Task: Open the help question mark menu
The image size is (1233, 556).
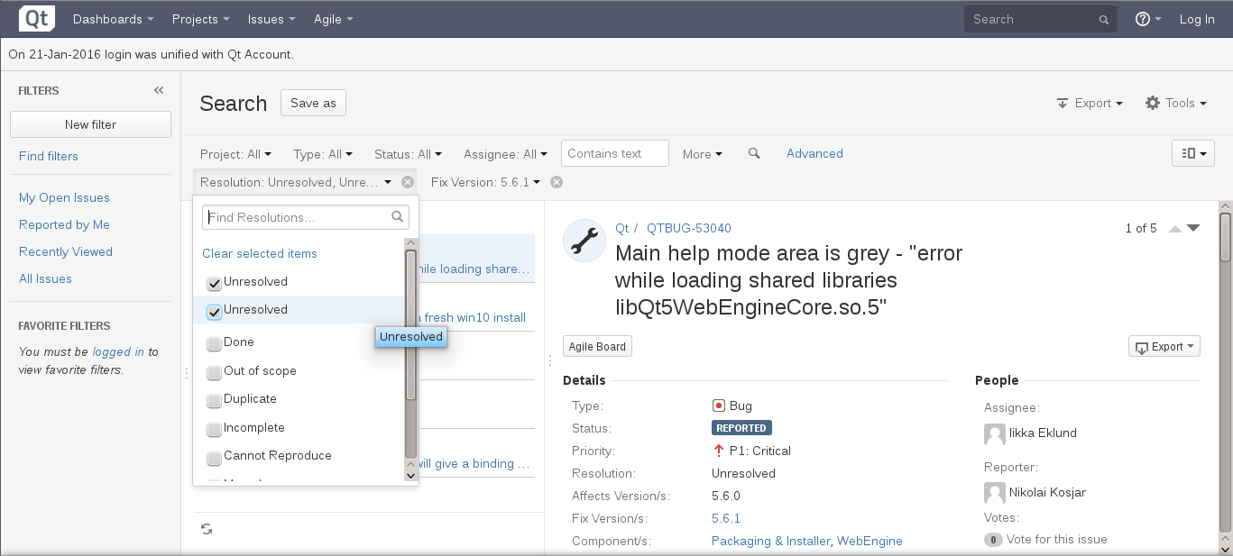Action: [x=1147, y=19]
